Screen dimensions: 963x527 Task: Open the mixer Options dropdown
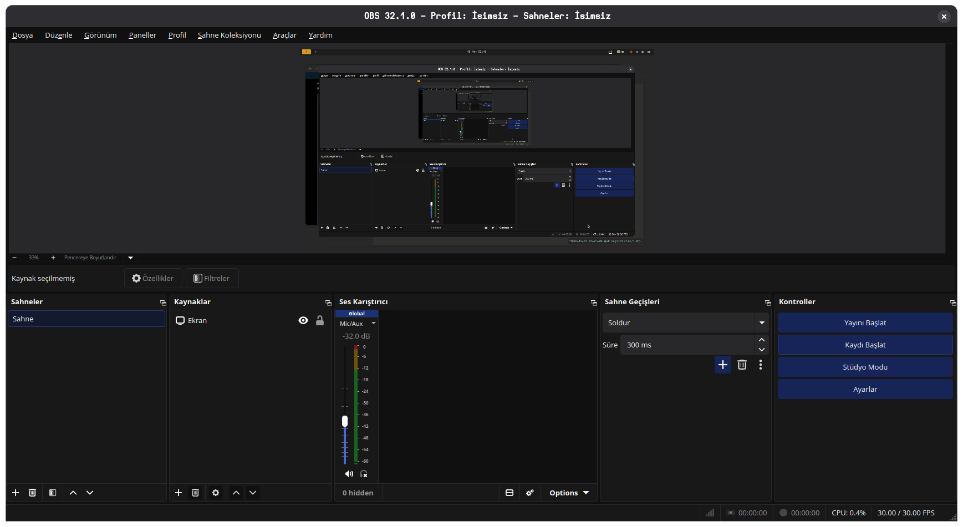point(569,493)
